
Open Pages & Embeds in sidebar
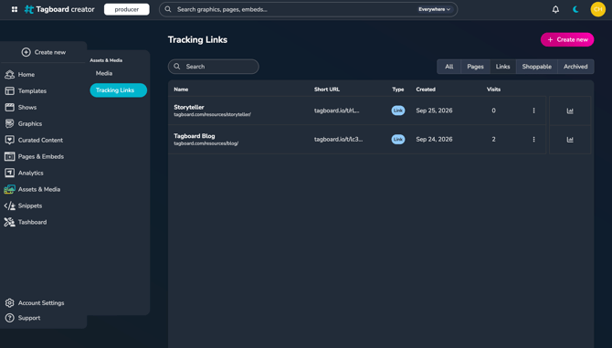34,156
